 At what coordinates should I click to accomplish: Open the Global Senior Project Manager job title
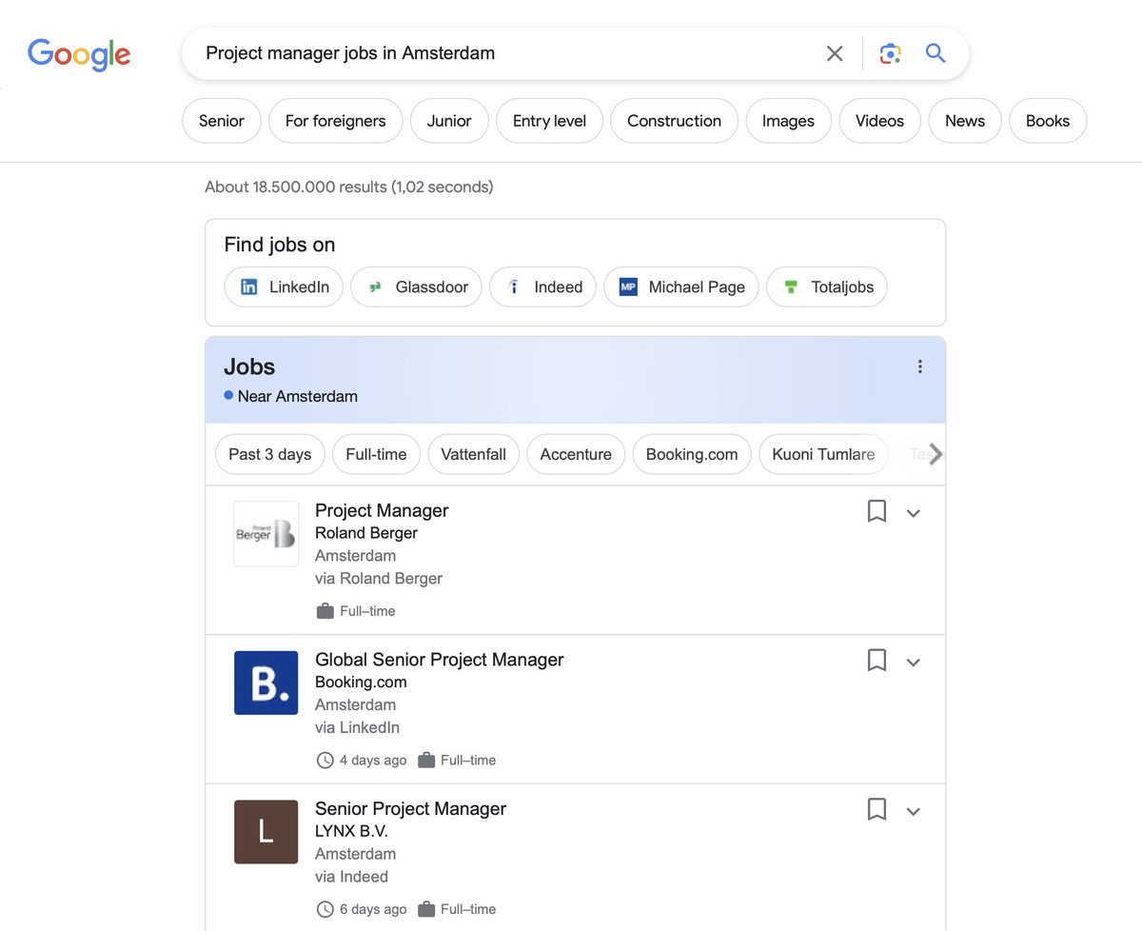coord(440,660)
